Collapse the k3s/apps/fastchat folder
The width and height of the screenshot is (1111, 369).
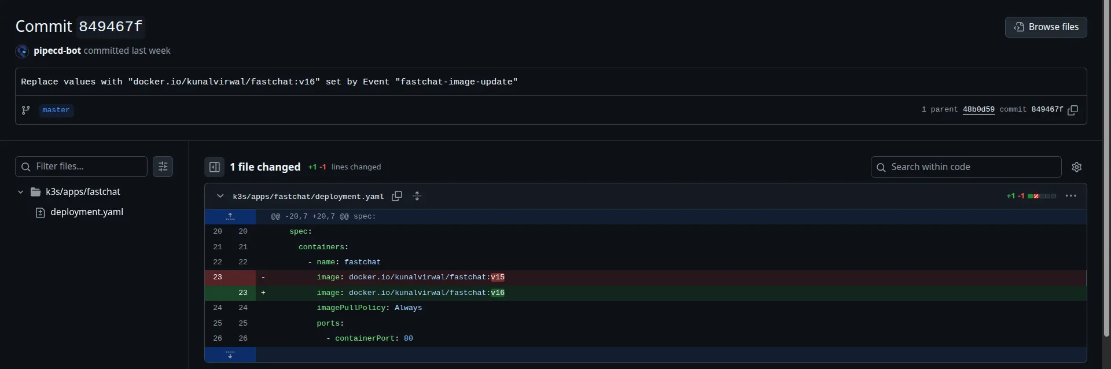[x=21, y=192]
